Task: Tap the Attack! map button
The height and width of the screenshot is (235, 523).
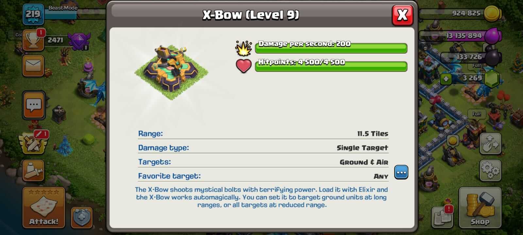Action: click(43, 208)
